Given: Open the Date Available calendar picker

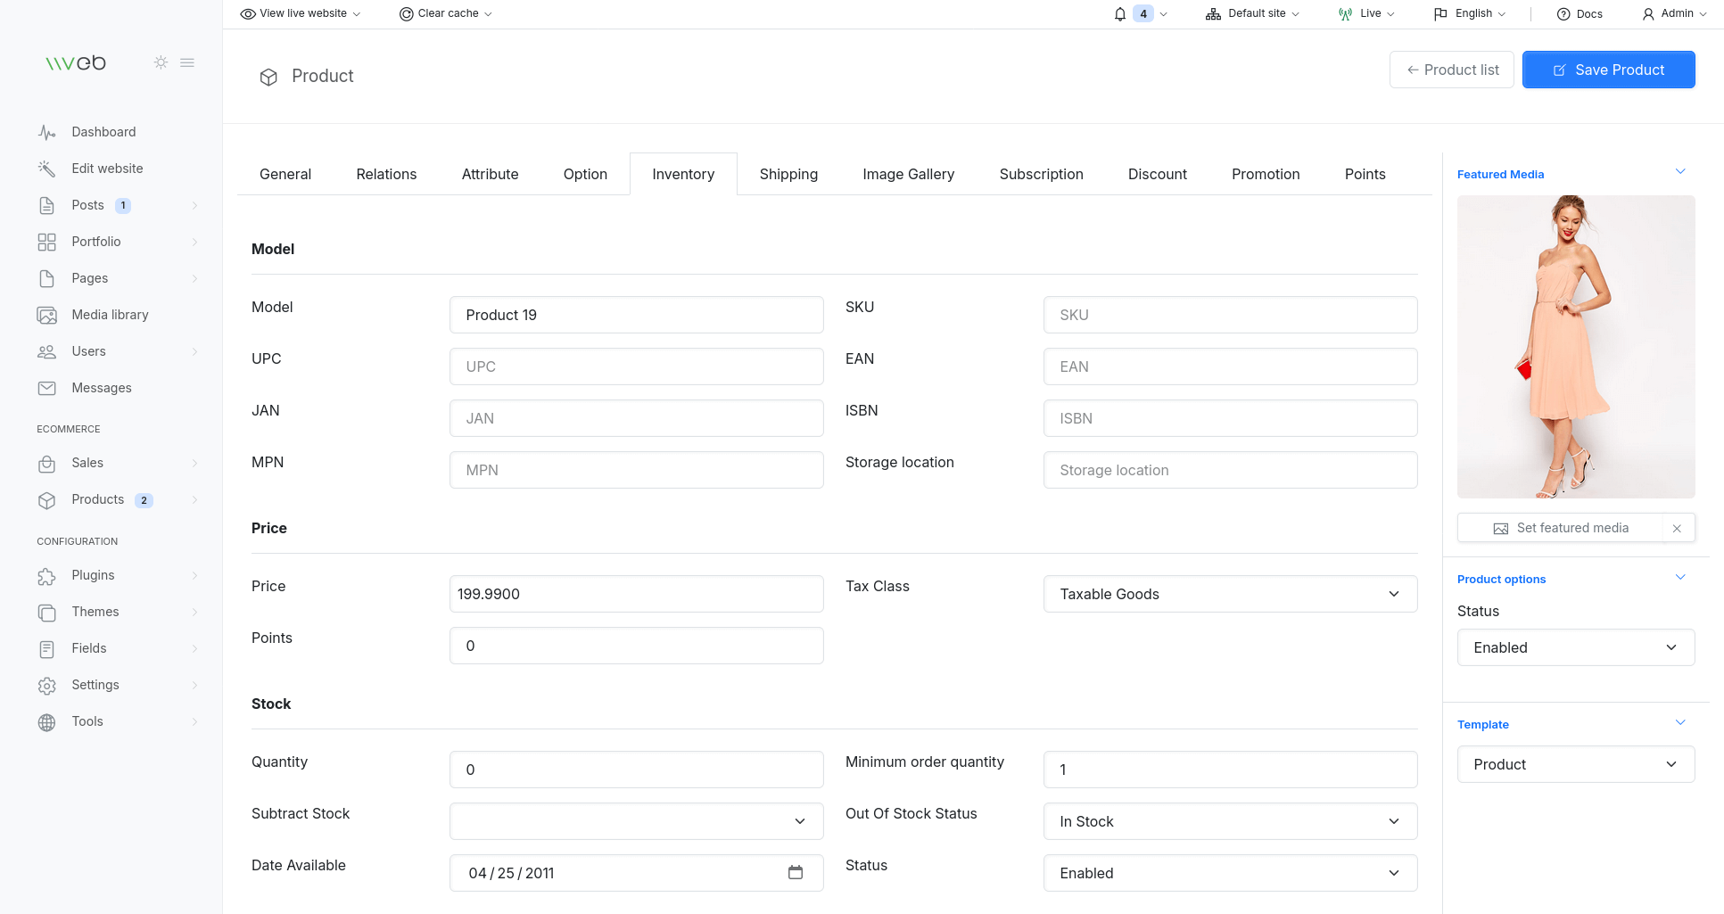Looking at the screenshot, I should (x=796, y=873).
